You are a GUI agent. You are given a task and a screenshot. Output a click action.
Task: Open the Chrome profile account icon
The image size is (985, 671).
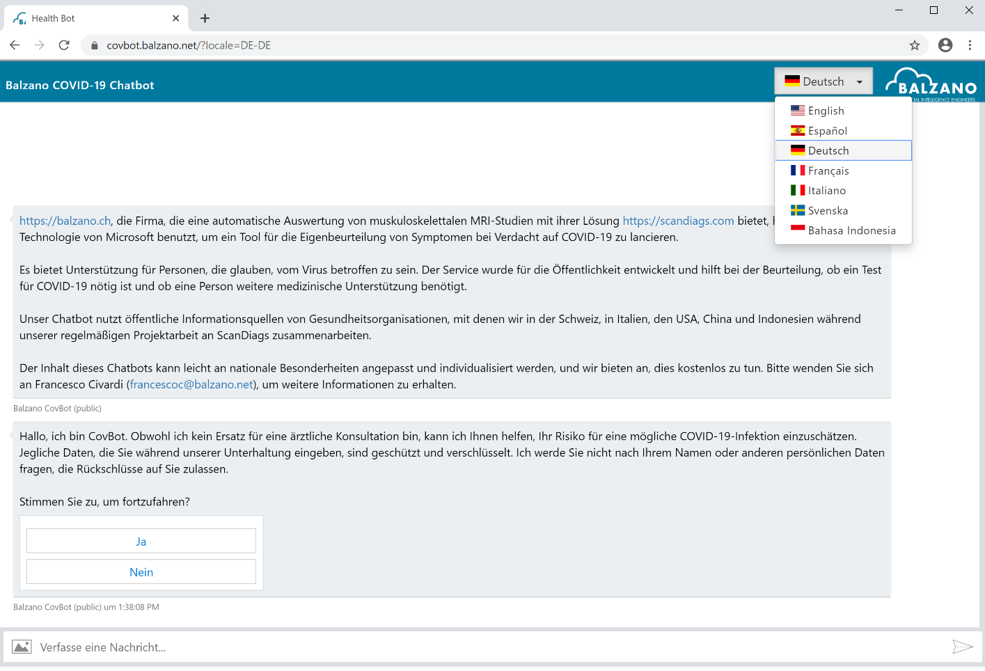[x=945, y=45]
